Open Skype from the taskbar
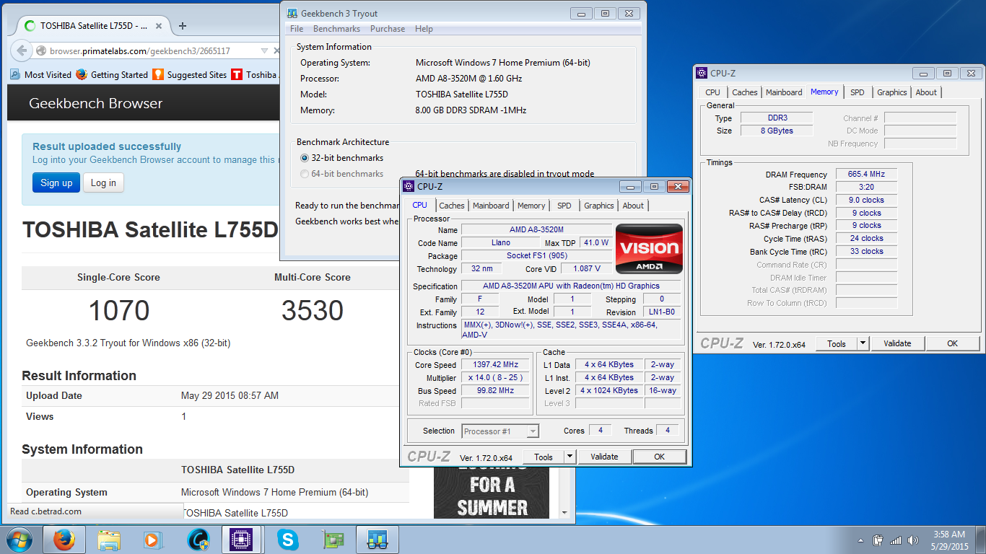 pyautogui.click(x=288, y=540)
